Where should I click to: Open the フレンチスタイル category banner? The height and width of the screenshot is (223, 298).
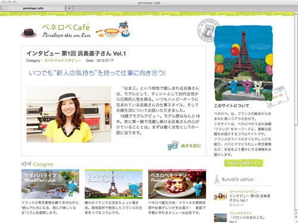tap(113, 184)
